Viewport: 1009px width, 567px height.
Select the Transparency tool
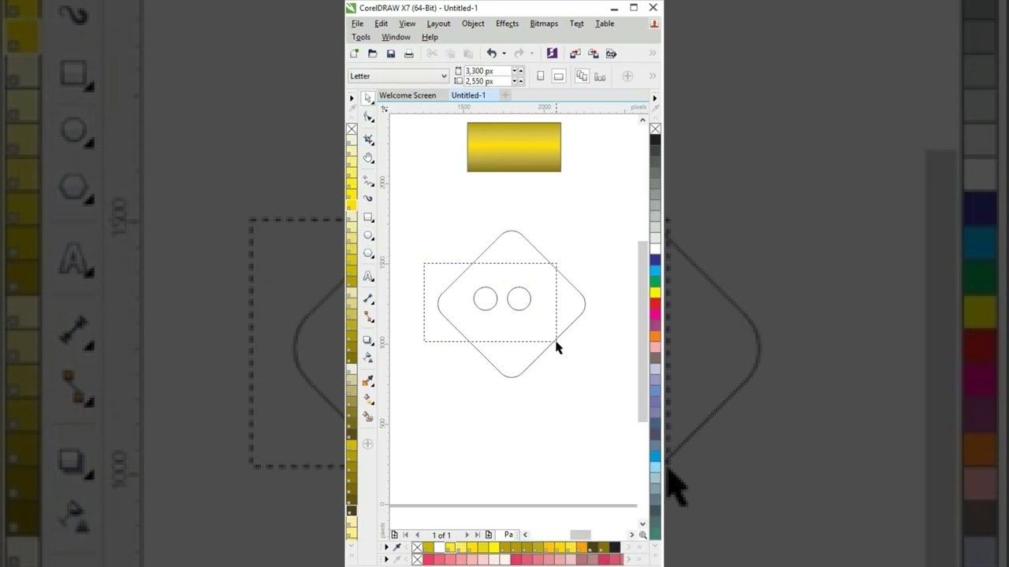click(x=368, y=358)
